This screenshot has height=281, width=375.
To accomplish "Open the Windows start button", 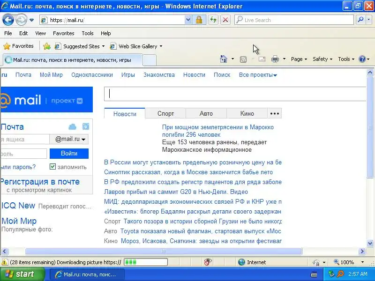I will pyautogui.click(x=22, y=274).
